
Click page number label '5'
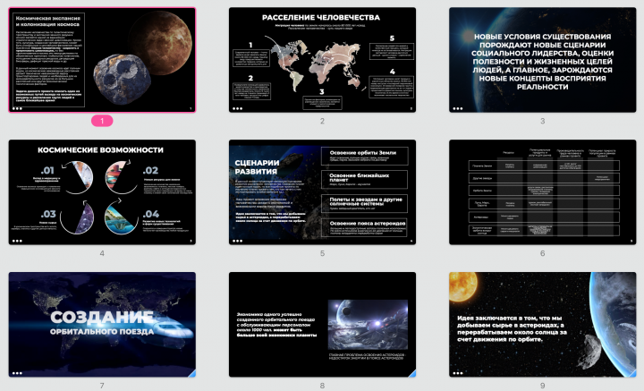coord(322,253)
